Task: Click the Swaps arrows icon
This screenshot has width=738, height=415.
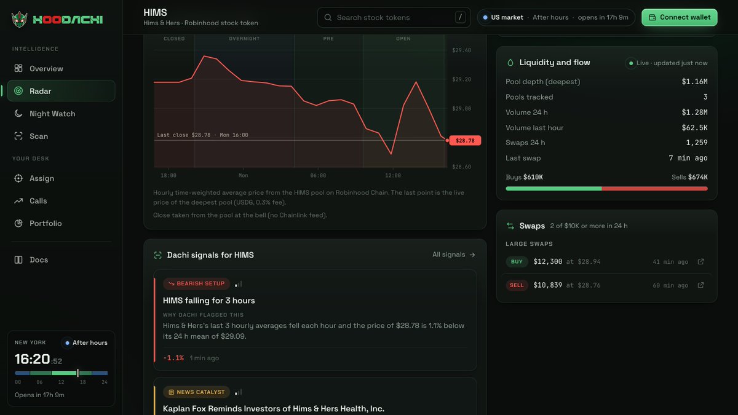Action: 510,226
